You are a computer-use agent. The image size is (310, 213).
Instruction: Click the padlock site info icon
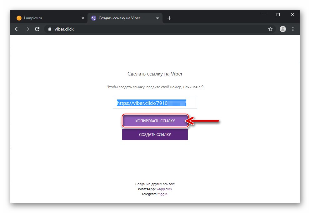49,29
